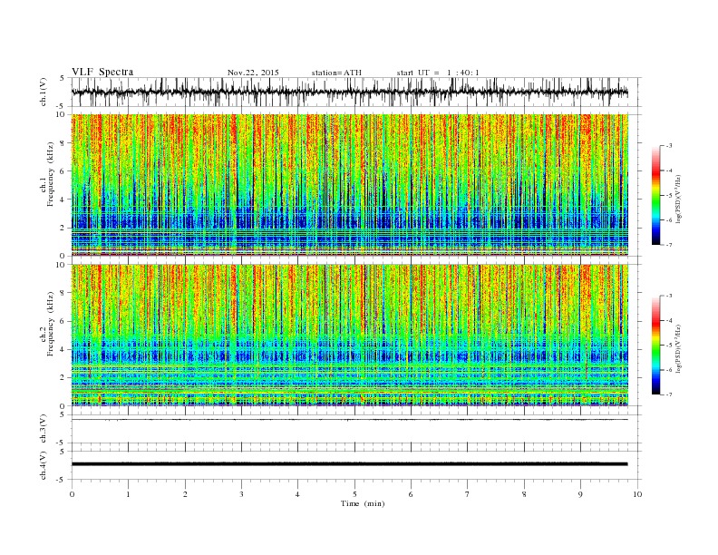Viewport: 718px width, 555px height.
Task: Select the "start UT = 1 :40: 1" text
Action: click(x=438, y=73)
